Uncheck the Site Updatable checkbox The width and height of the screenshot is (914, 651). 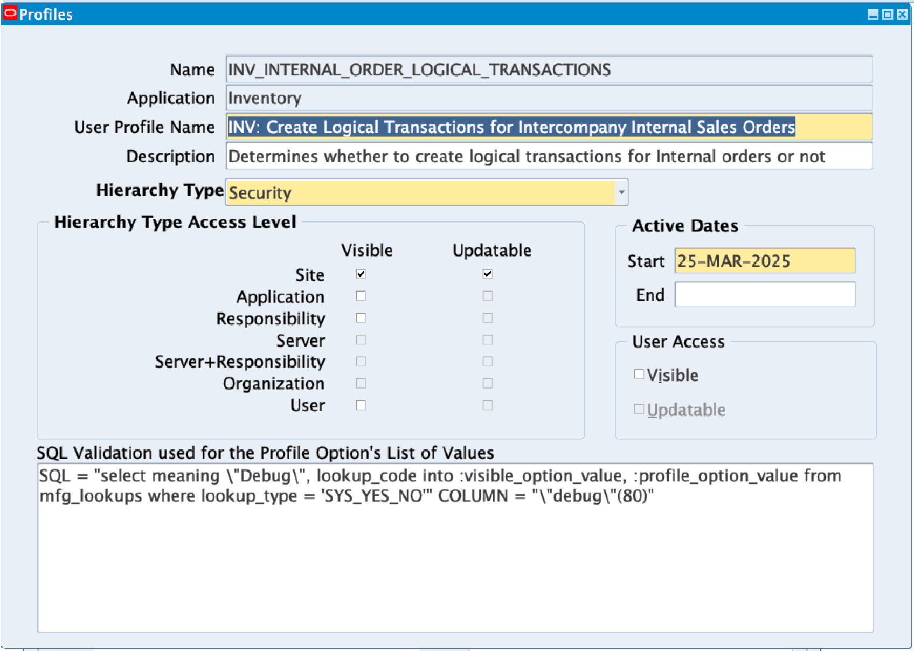[x=488, y=274]
